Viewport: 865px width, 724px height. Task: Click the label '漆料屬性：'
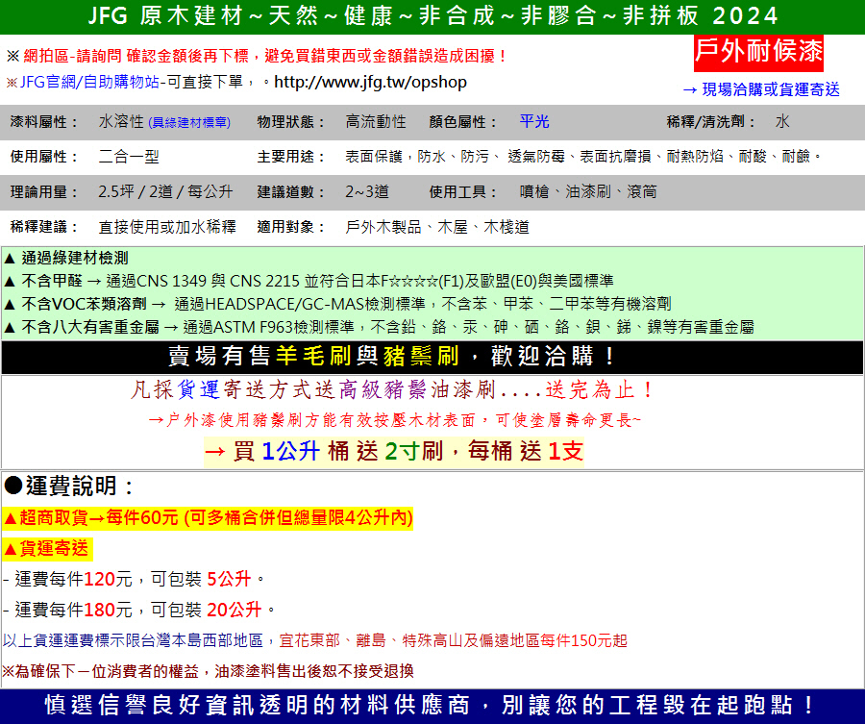(45, 122)
